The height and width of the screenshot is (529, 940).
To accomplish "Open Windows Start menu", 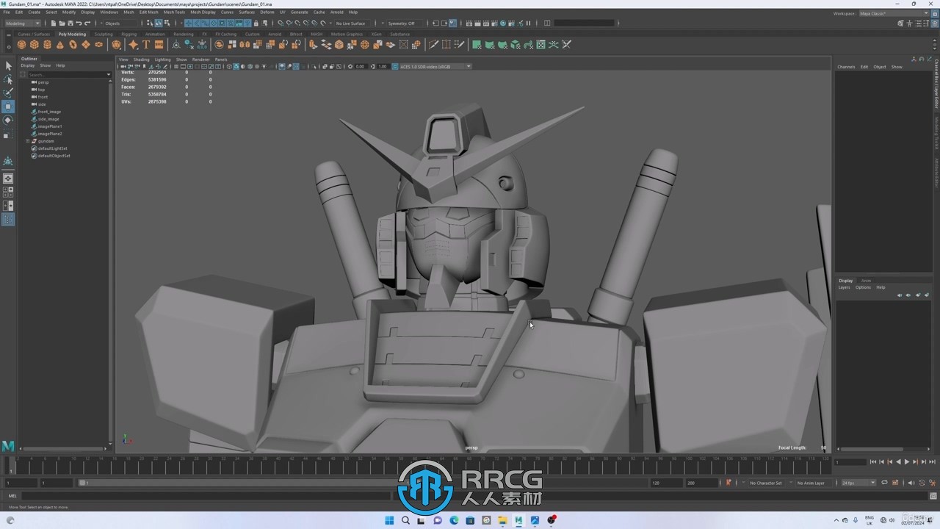I will point(389,520).
